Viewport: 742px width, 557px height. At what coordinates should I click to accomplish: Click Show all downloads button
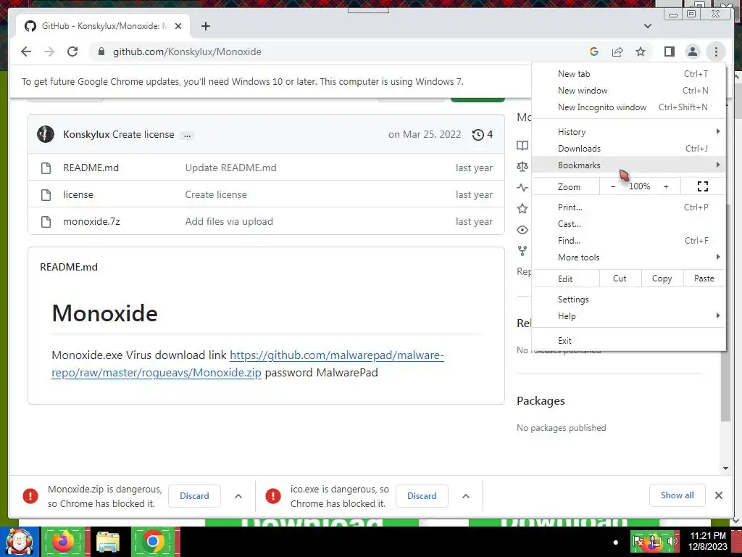tap(678, 495)
